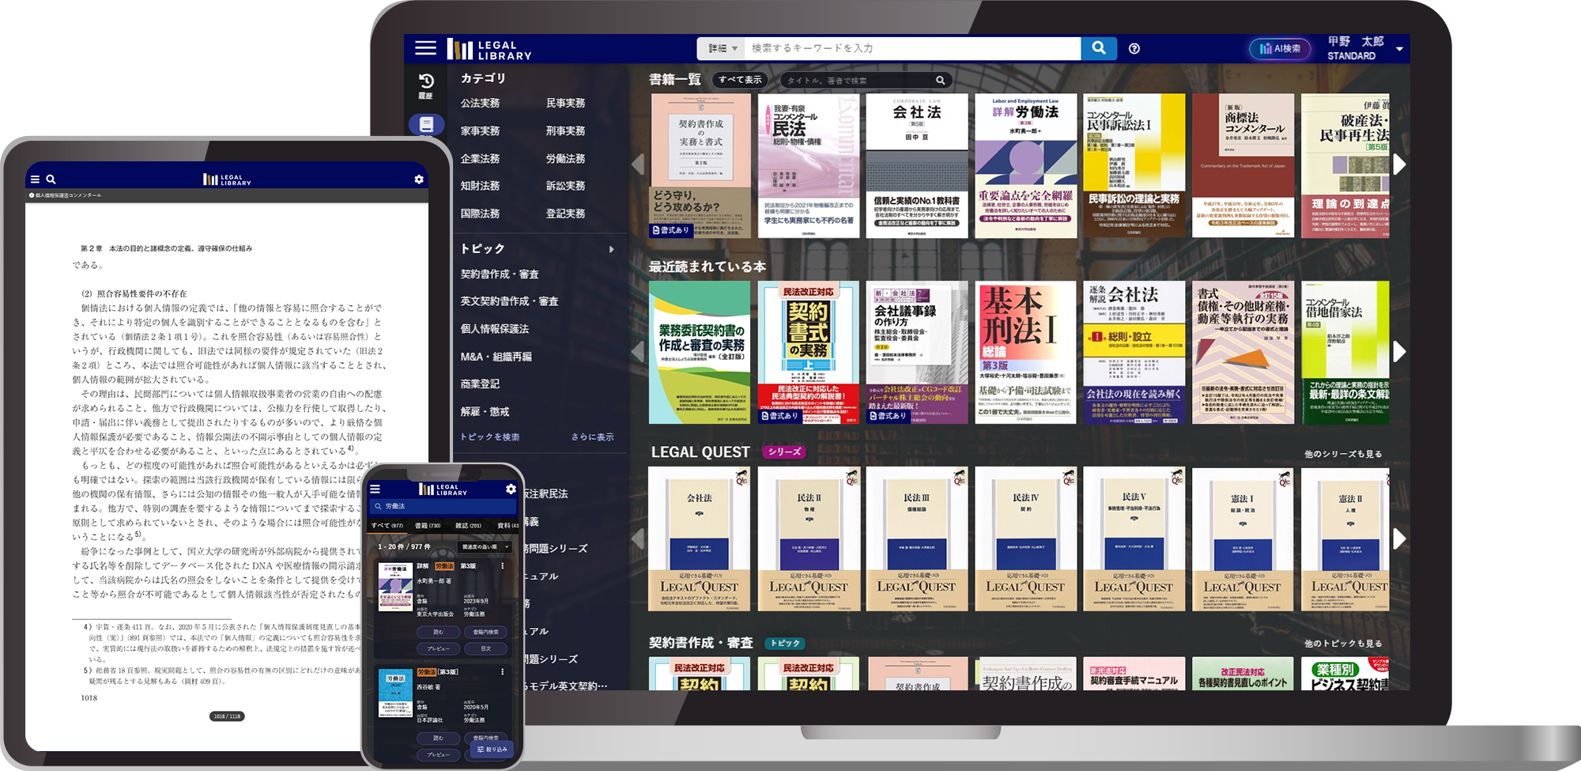Click the left arrow of the LEGAL QUEST row
This screenshot has width=1581, height=771.
[638, 539]
